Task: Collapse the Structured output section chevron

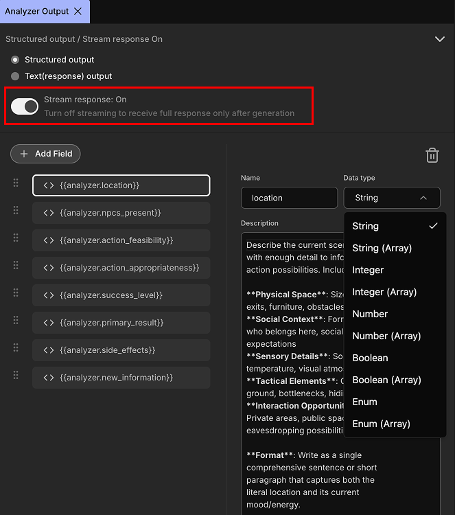Action: [x=440, y=39]
